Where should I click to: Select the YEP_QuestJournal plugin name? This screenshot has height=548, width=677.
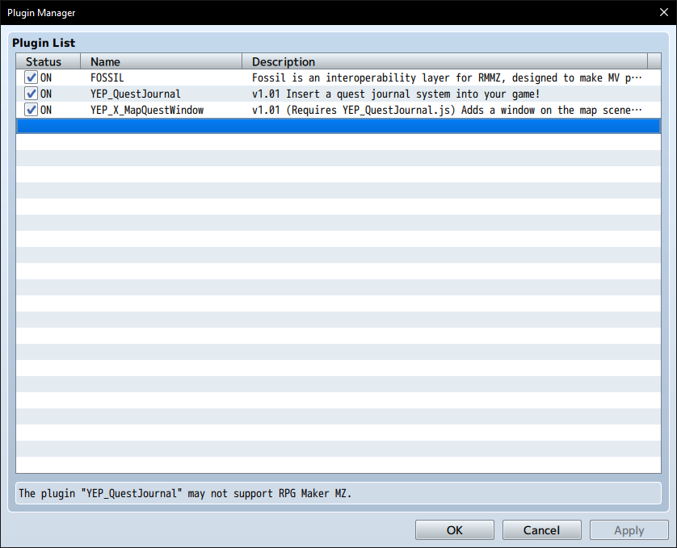[136, 94]
